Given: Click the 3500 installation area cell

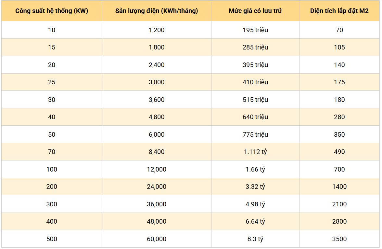Looking at the screenshot, I should click(339, 239).
